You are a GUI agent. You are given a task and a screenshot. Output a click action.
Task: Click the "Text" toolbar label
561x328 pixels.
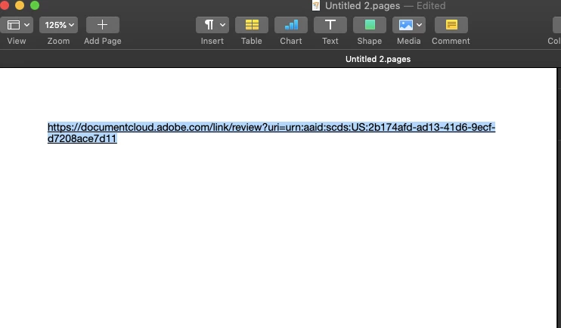tap(330, 41)
